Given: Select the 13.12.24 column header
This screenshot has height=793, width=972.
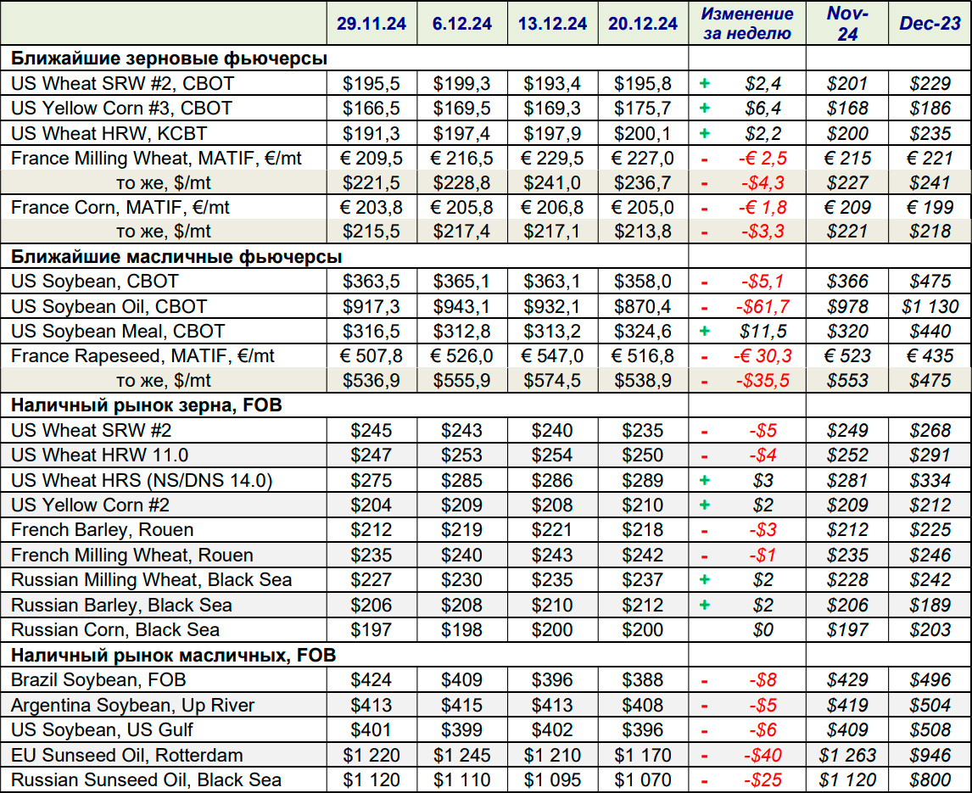Looking at the screenshot, I should [552, 24].
